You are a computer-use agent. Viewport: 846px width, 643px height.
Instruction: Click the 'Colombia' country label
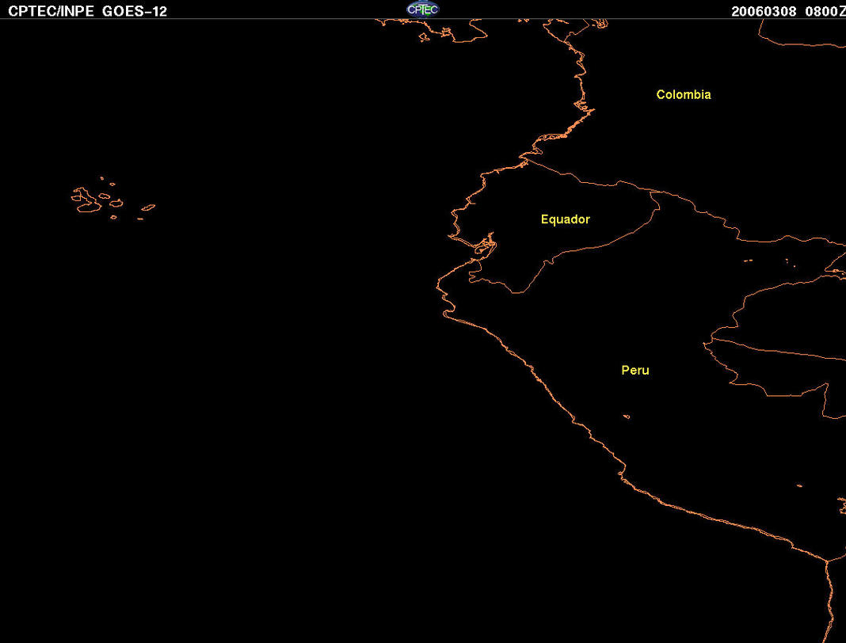(684, 94)
